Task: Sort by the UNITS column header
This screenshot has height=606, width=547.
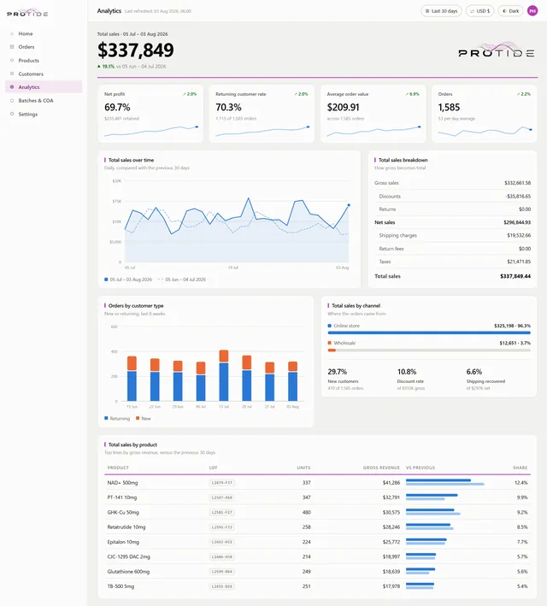Action: (303, 468)
